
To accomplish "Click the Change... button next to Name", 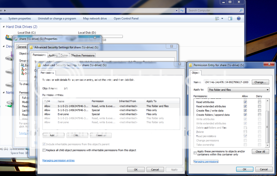I will (x=260, y=82).
